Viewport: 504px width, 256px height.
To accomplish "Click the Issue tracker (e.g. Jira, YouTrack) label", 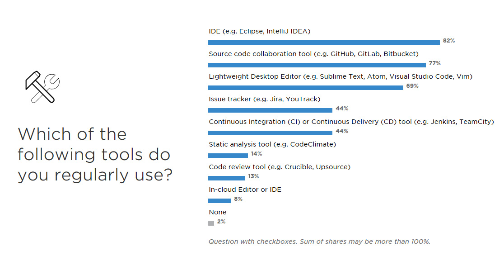I will pyautogui.click(x=265, y=99).
